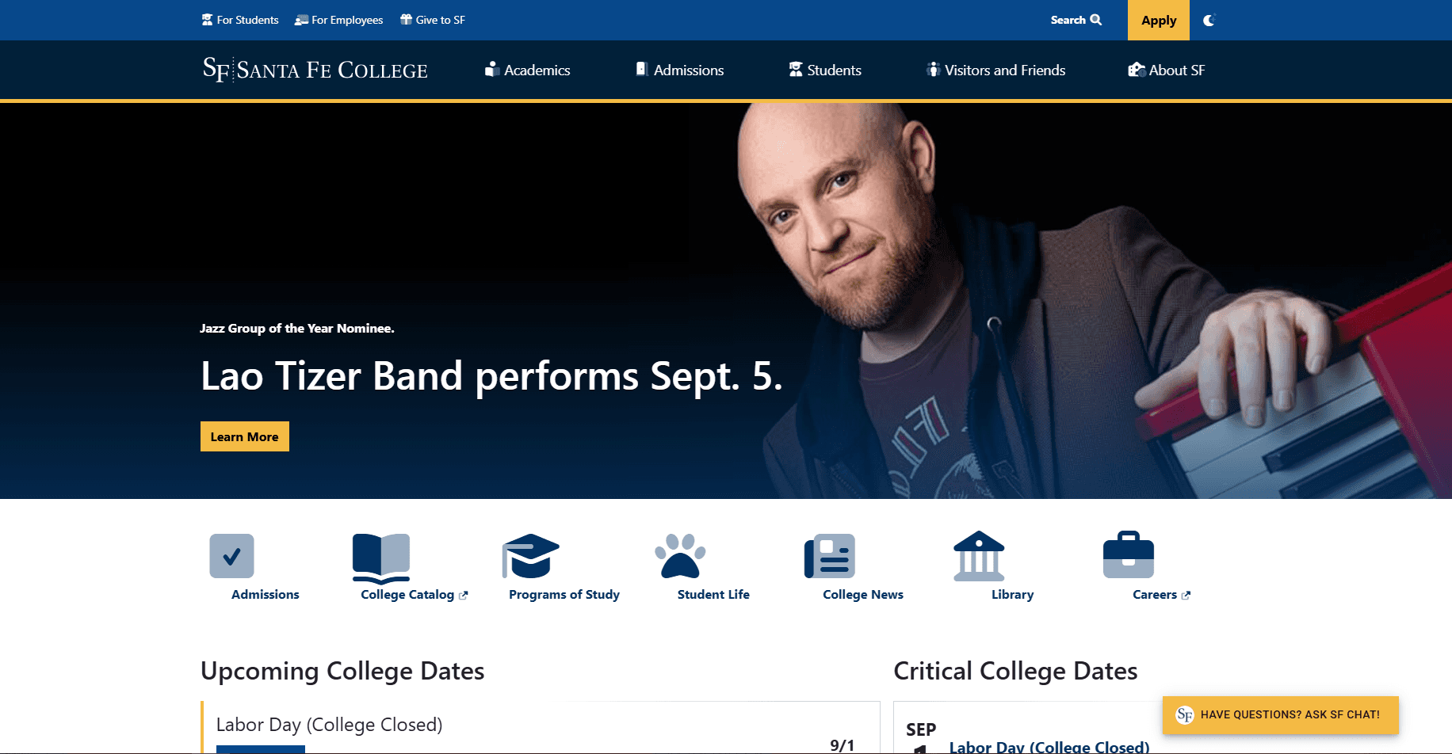Select the For Employees menu item
The image size is (1452, 754).
click(338, 20)
